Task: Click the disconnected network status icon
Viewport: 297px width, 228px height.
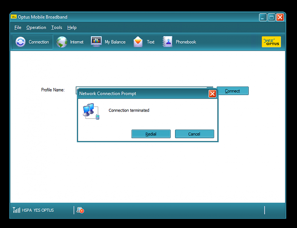Action: (x=80, y=210)
